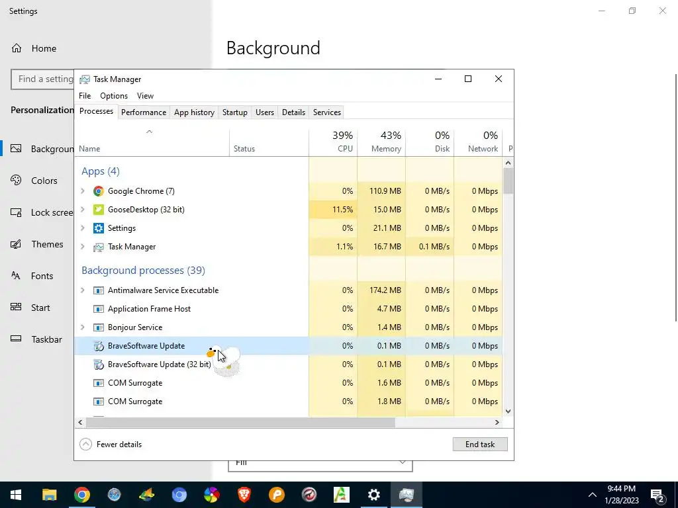Expand the GooseDesktop (32 bit) process
Image resolution: width=678 pixels, height=508 pixels.
83,210
